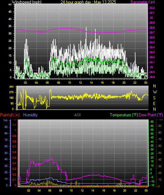This screenshot has height=195, width=164.
Task: Click hour label 16 under the humidity graph
Action: click(x=103, y=190)
